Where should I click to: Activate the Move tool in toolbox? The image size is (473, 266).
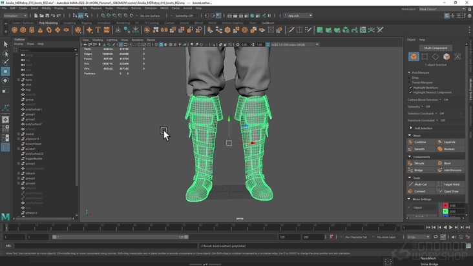5,72
